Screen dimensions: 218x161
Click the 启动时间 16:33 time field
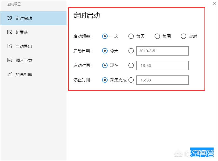coord(162,66)
